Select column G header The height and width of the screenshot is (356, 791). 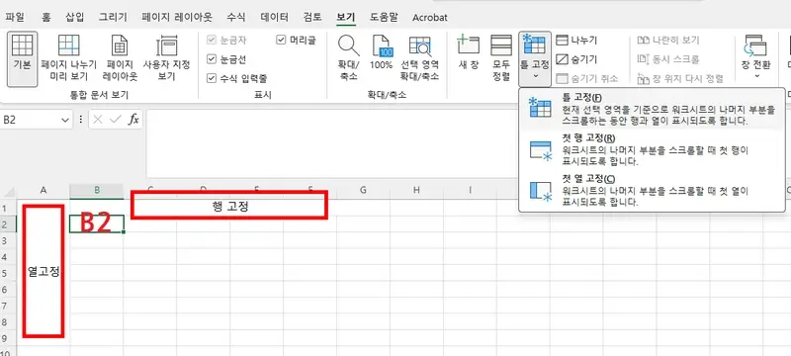pos(363,190)
